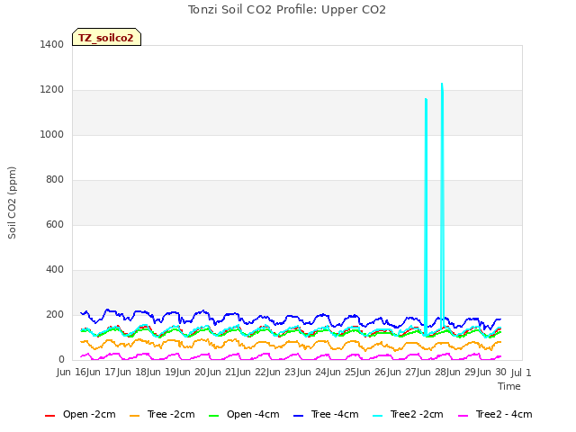Click the 'Time' x-axis label
576x432 pixels.
point(509,386)
